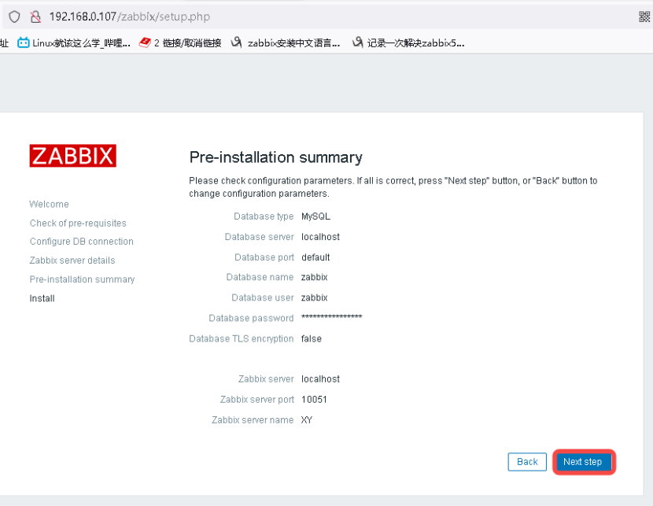Click the shield tracking protection icon

[15, 17]
